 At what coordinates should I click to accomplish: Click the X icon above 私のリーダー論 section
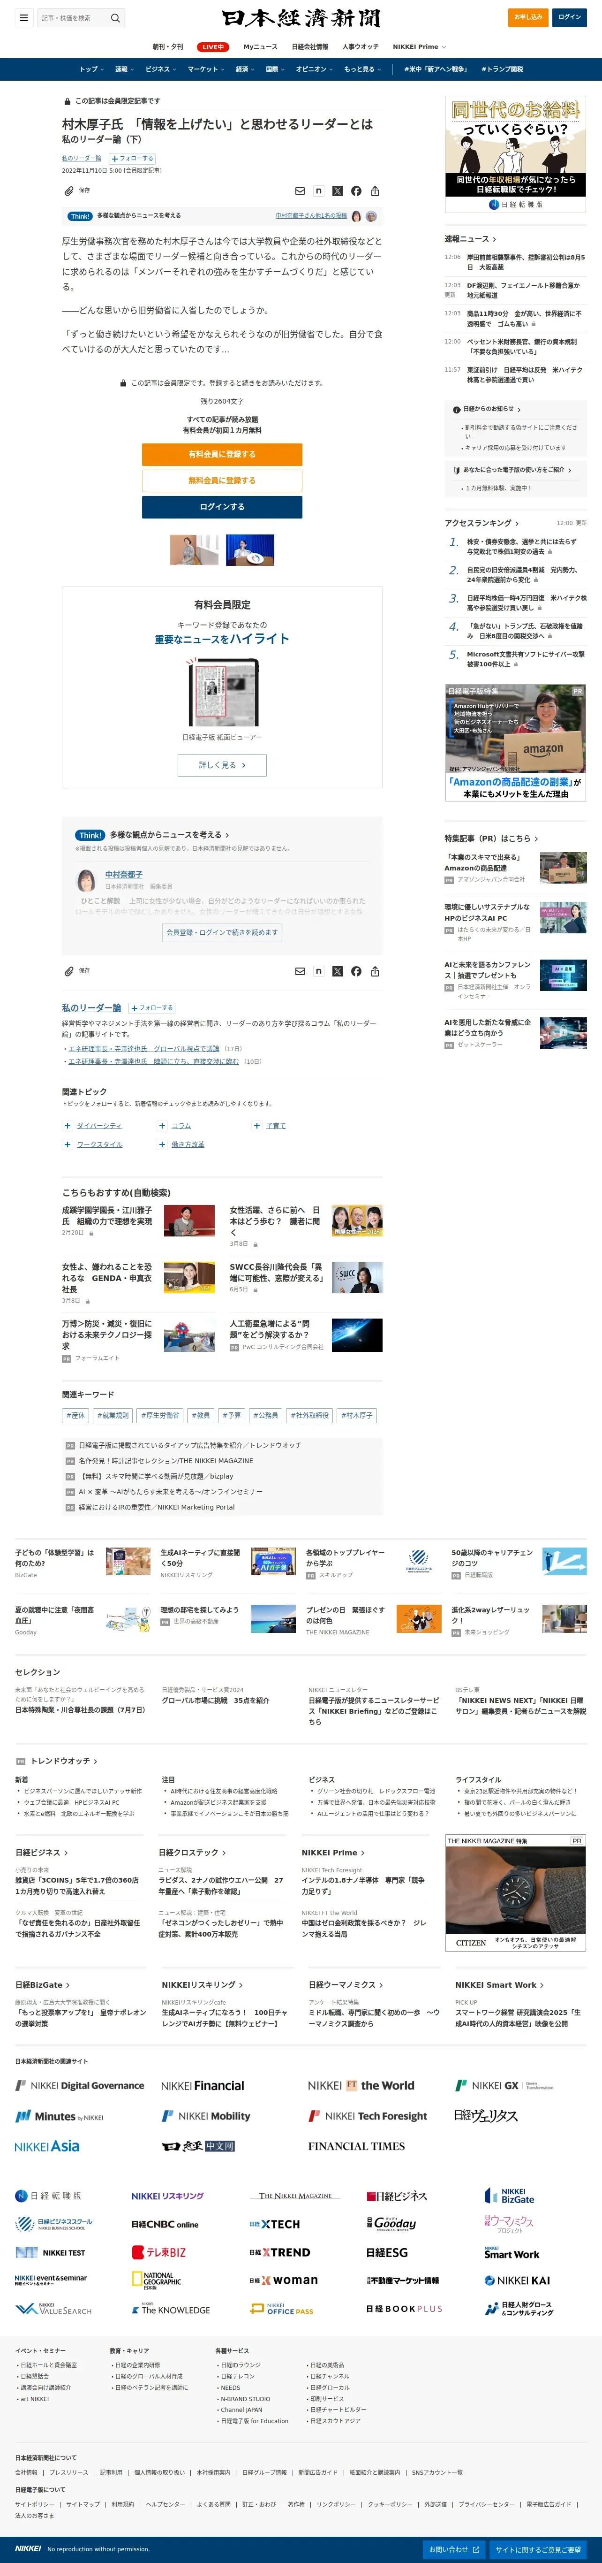tap(338, 971)
